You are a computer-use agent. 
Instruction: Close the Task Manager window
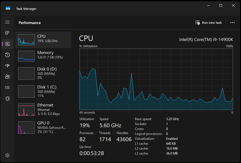click(233, 5)
